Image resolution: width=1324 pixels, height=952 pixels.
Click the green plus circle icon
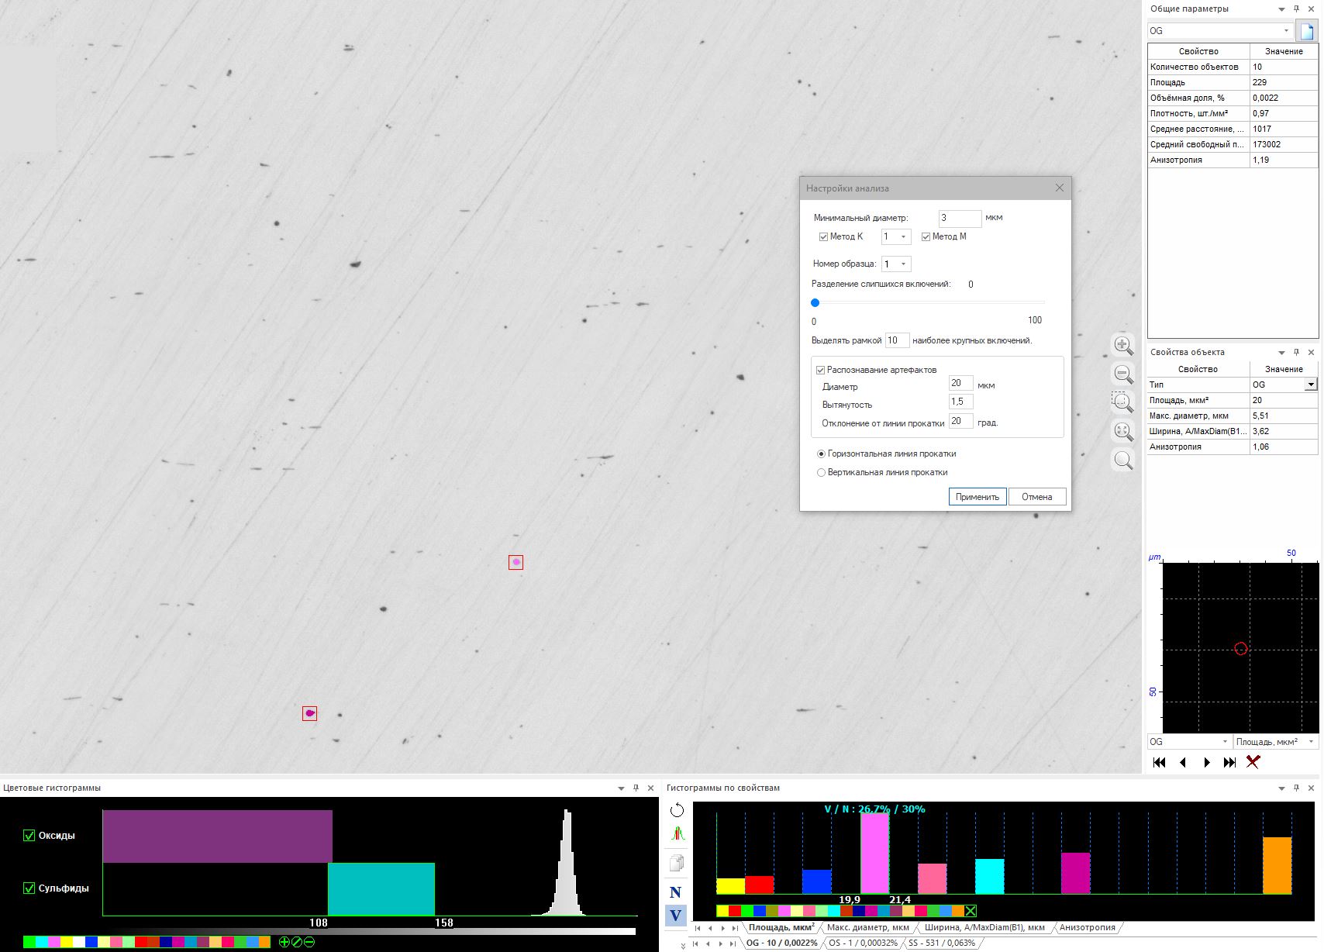click(x=284, y=942)
